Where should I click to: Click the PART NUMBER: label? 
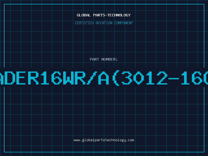pos(104,59)
